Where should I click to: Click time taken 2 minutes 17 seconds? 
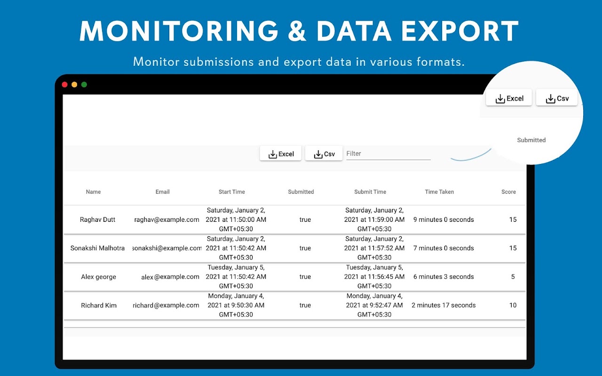[444, 305]
